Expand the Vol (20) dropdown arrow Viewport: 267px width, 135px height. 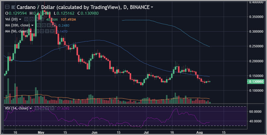(20, 19)
